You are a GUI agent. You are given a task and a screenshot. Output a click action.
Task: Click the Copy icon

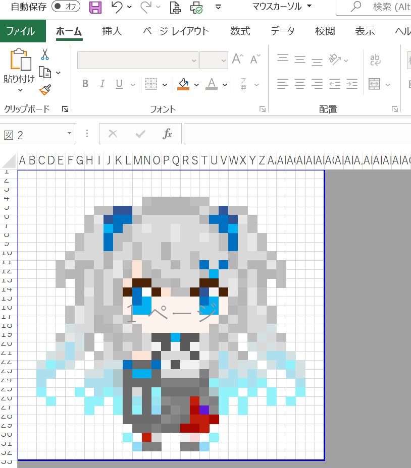tap(45, 73)
